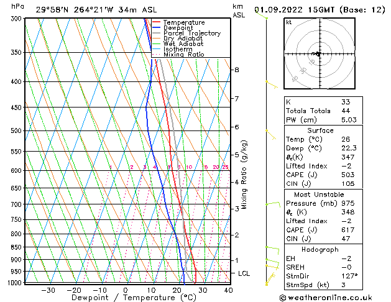This screenshot has width=391, height=302.
Task: Click the hodograph circular plot
Action: click(x=320, y=53)
